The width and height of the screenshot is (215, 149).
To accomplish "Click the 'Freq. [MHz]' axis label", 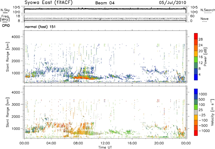I will (5, 18).
